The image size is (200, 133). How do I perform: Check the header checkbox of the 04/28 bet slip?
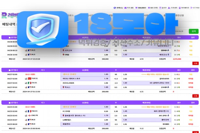pyautogui.click(x=9, y=38)
